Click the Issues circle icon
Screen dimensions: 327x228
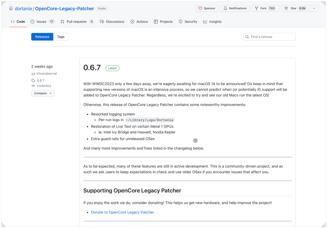tap(32, 22)
